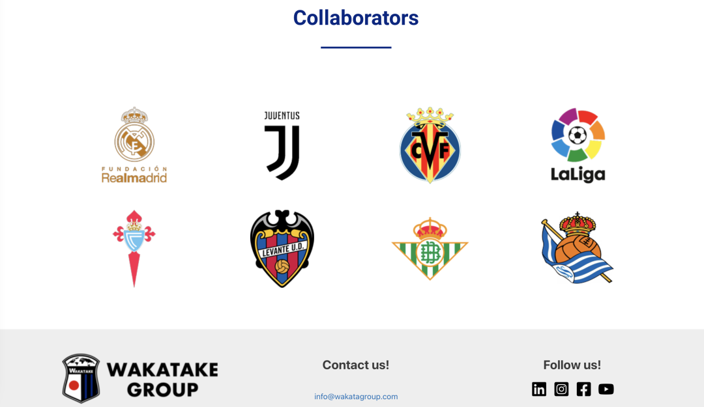Click the Collaborators section heading
This screenshot has height=407, width=704.
tap(356, 18)
